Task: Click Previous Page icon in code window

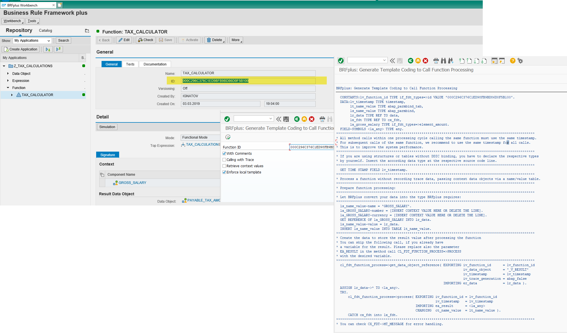Action: (x=469, y=61)
